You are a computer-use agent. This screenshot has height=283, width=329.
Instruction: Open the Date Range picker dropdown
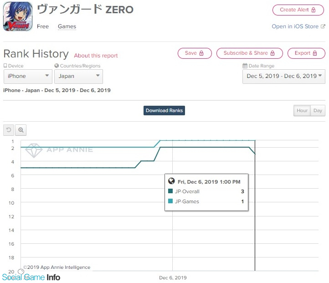pos(284,77)
